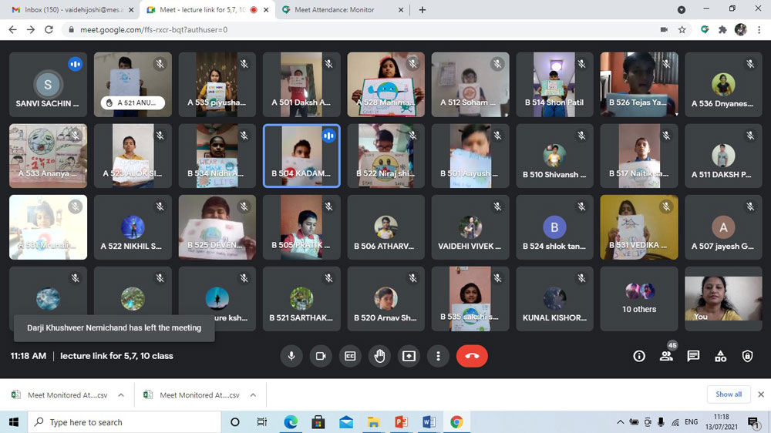Click the 10 others participants tile

coord(639,299)
